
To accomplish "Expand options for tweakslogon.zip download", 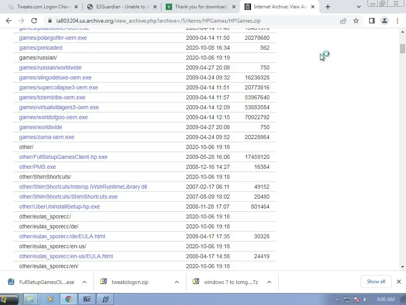I will click(x=177, y=282).
